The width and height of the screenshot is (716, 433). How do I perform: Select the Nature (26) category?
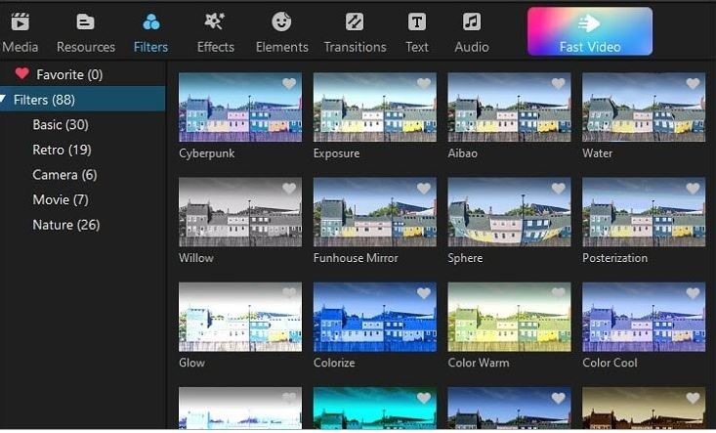click(x=66, y=225)
